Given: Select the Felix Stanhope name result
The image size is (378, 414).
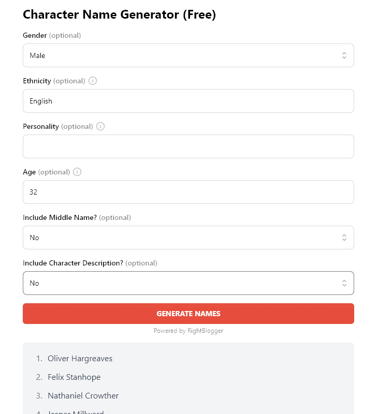Looking at the screenshot, I should click(74, 377).
